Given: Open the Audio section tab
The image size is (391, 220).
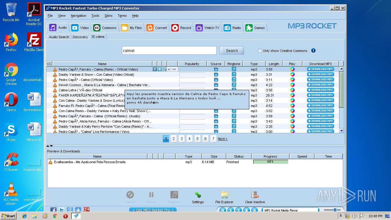Looking at the screenshot, I should (x=58, y=28).
